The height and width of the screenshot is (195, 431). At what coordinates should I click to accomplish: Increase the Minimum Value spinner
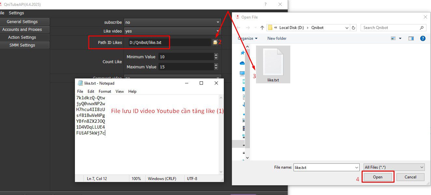(216, 55)
